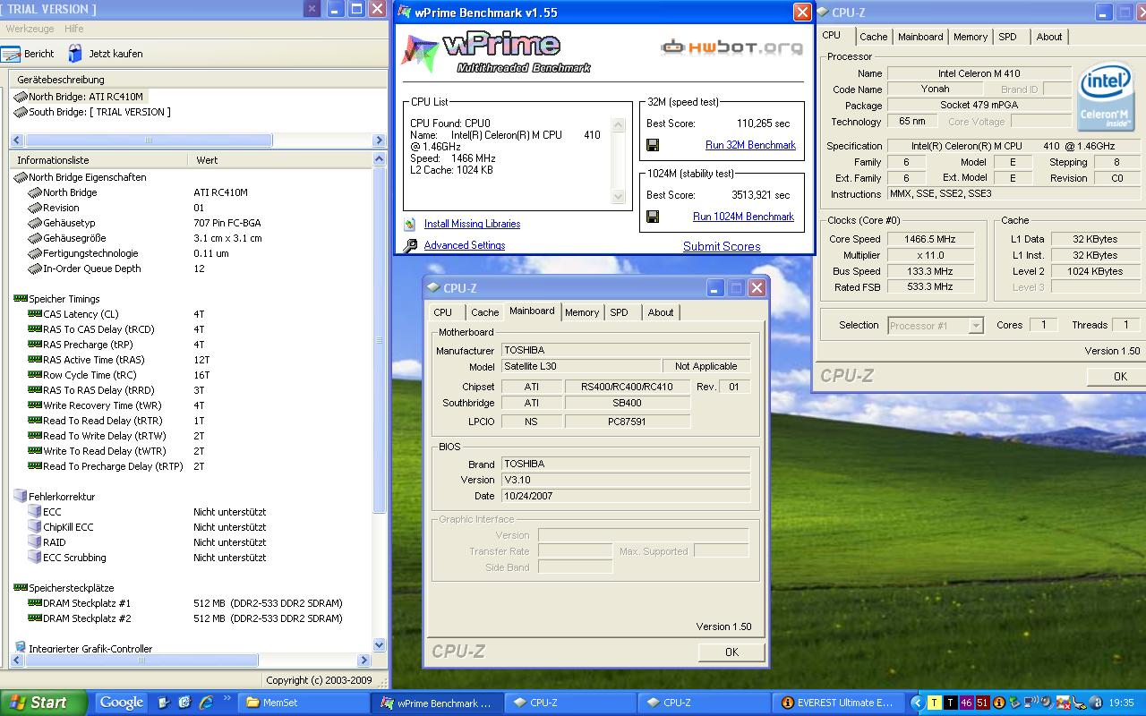Select Cache tab in the center CPU-Z window
The image size is (1146, 716).
coord(484,312)
